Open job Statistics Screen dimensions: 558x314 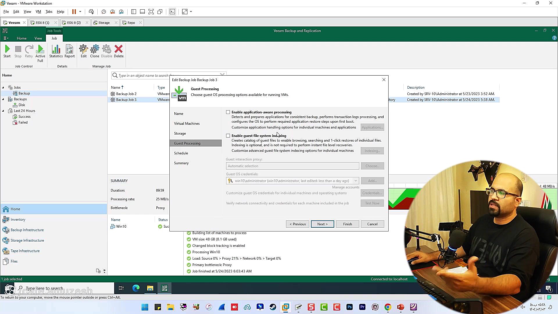click(x=56, y=51)
